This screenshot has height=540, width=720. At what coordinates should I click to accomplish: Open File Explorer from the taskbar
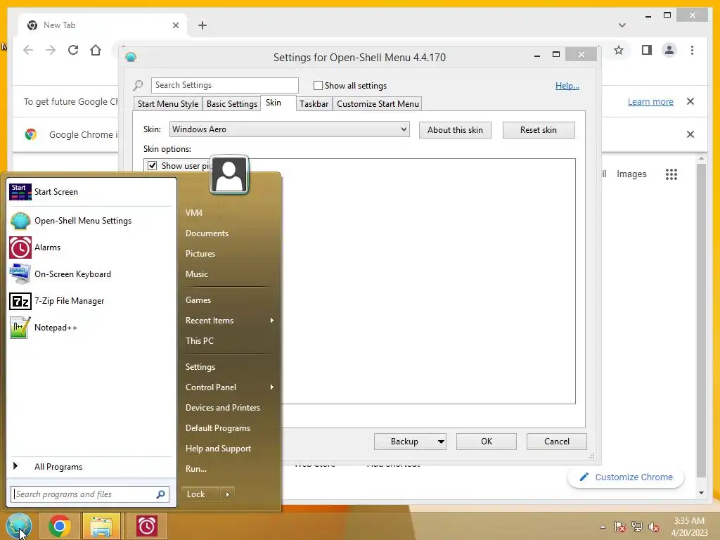[x=101, y=526]
